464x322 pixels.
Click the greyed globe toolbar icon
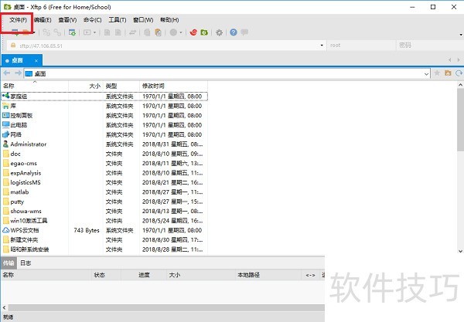pos(173,32)
